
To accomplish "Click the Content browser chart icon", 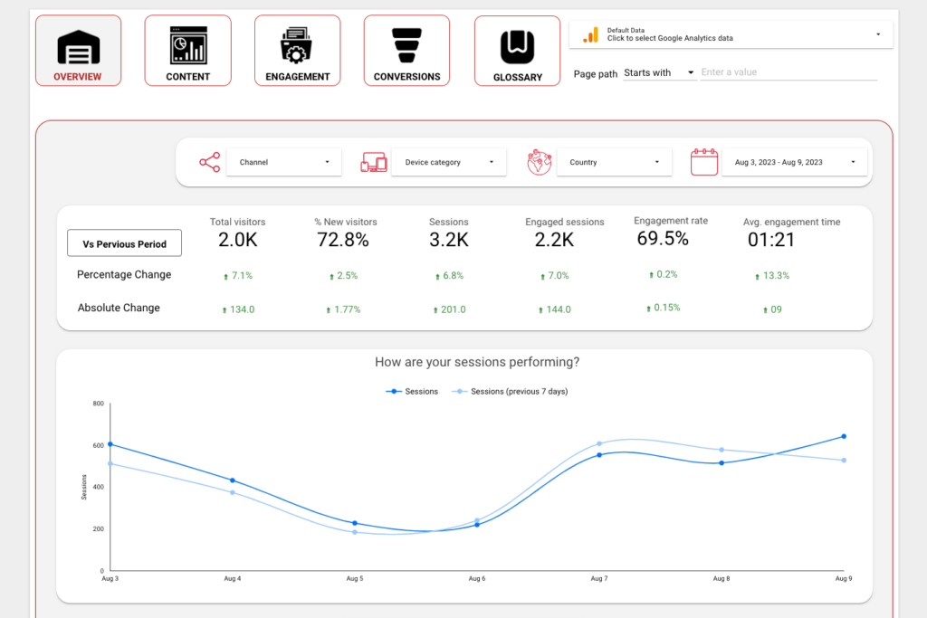I will [x=188, y=44].
